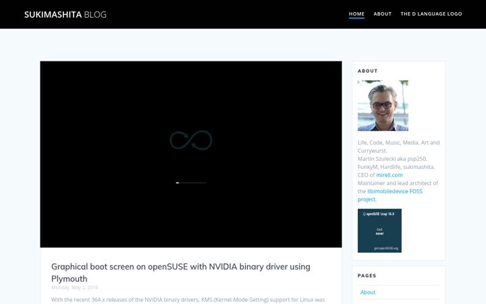Follow the mirell.com link
The height and width of the screenshot is (304, 486).
pyautogui.click(x=389, y=175)
